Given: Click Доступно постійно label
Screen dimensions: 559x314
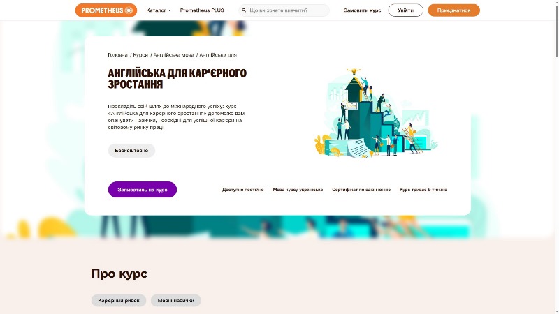Looking at the screenshot, I should [242, 190].
